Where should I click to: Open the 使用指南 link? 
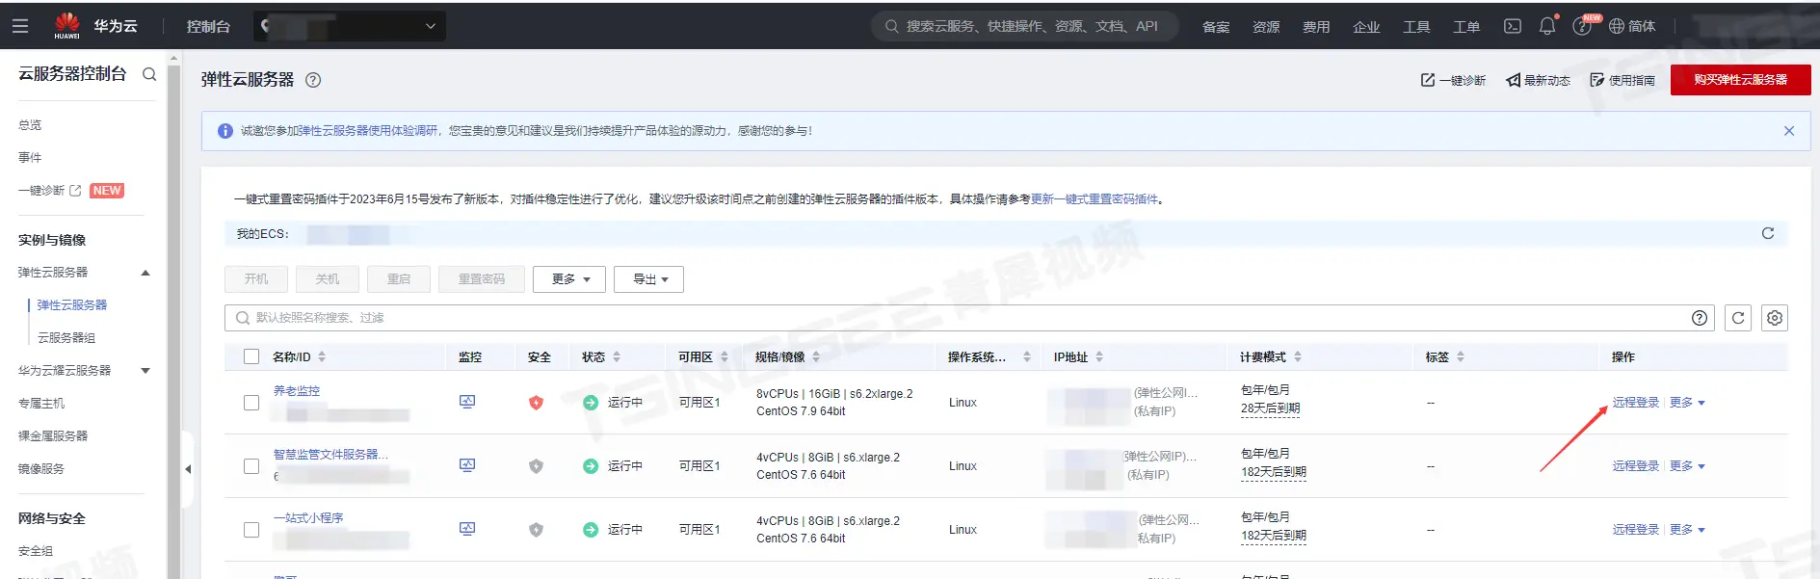pos(1622,80)
